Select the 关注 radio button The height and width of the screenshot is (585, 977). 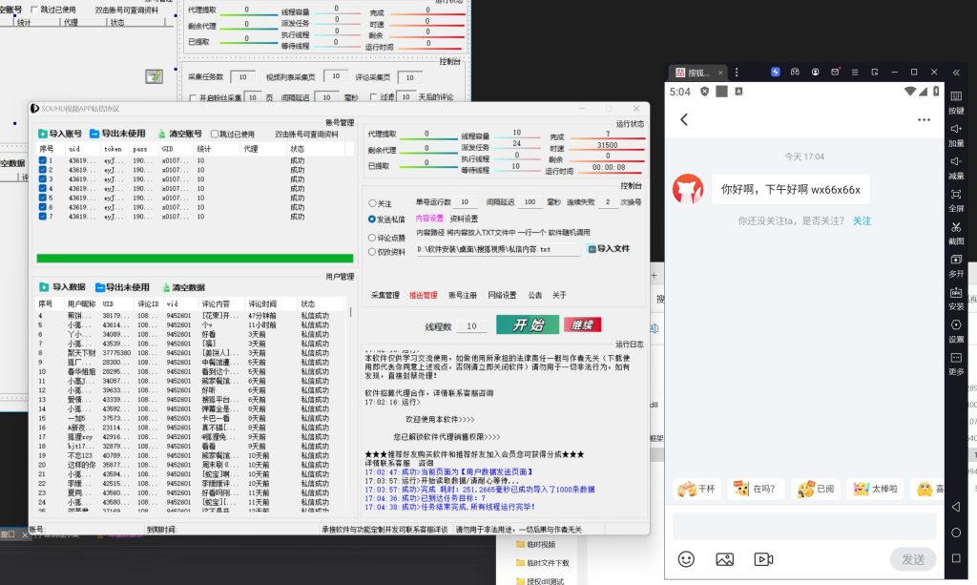coord(372,203)
